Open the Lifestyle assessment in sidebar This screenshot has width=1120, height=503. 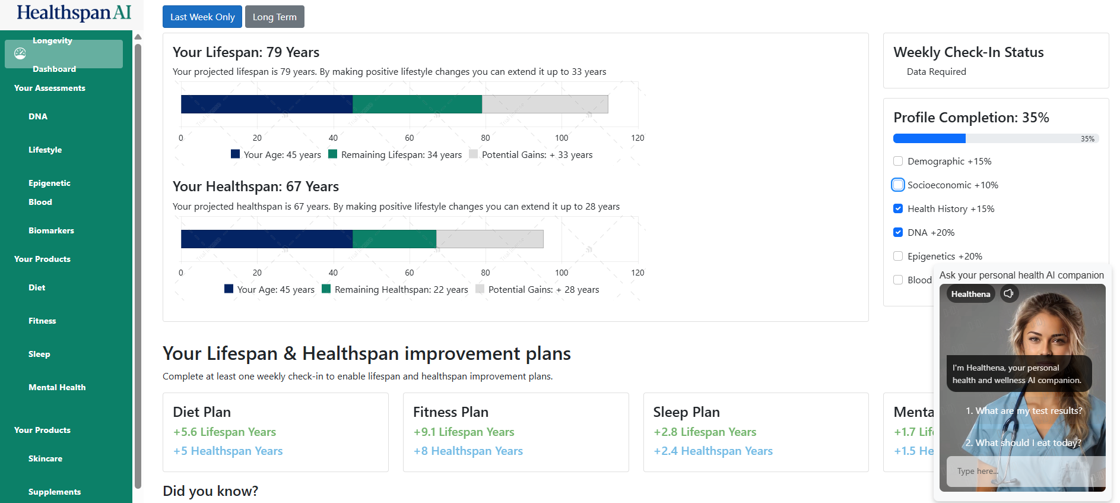(45, 150)
